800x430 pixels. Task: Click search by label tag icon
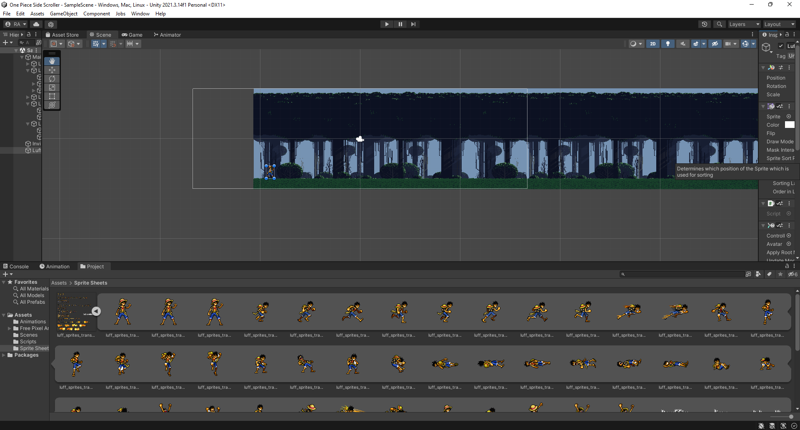pyautogui.click(x=769, y=274)
